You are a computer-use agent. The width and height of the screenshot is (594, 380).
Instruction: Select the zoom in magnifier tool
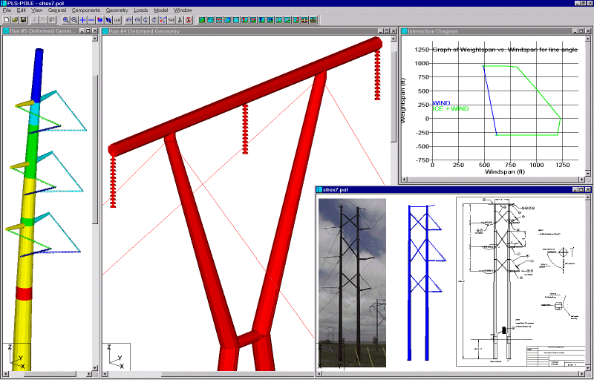point(66,20)
